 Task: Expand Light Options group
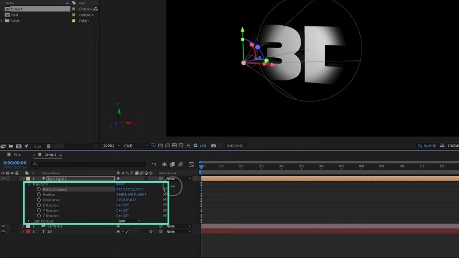(29, 221)
